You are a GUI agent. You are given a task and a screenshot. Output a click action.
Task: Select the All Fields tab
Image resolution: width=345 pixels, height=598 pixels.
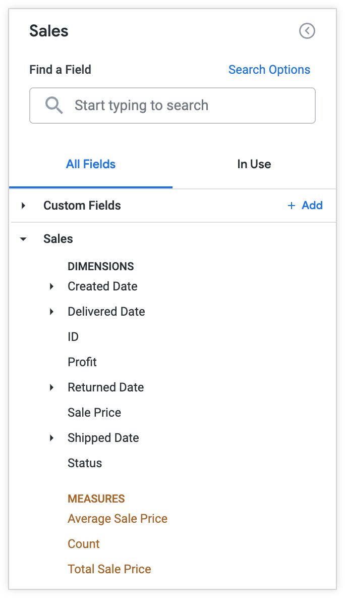pyautogui.click(x=91, y=164)
